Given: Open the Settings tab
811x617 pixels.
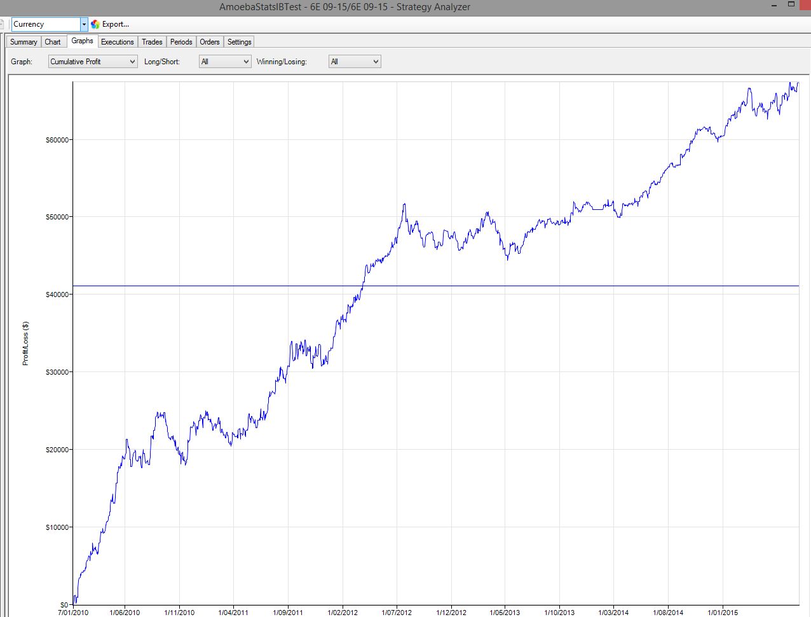Looking at the screenshot, I should click(x=240, y=42).
